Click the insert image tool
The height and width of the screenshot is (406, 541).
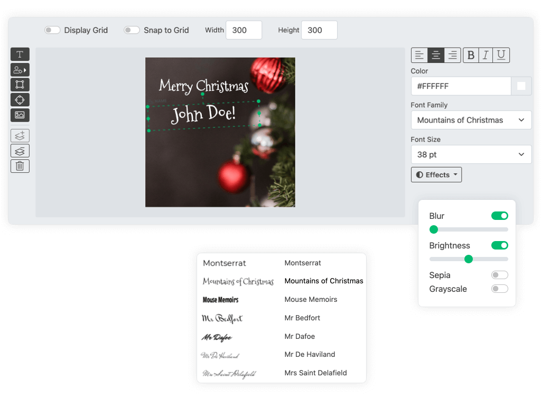coord(20,115)
